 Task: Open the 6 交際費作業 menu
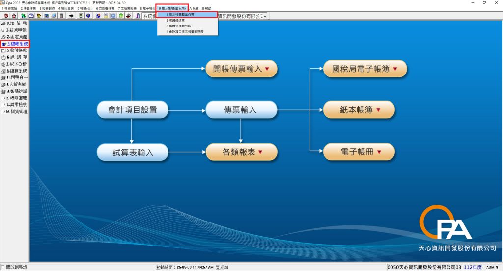click(x=105, y=8)
